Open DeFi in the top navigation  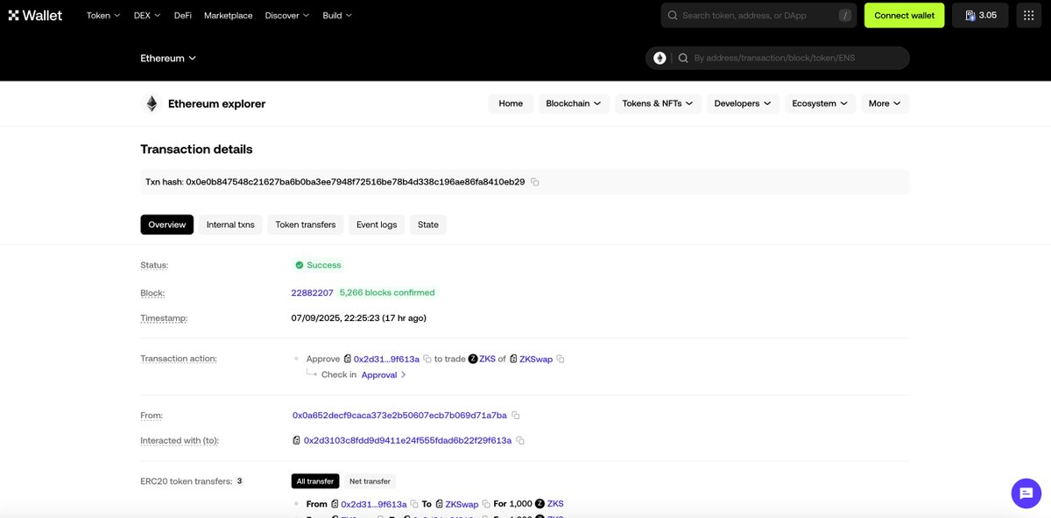(183, 15)
